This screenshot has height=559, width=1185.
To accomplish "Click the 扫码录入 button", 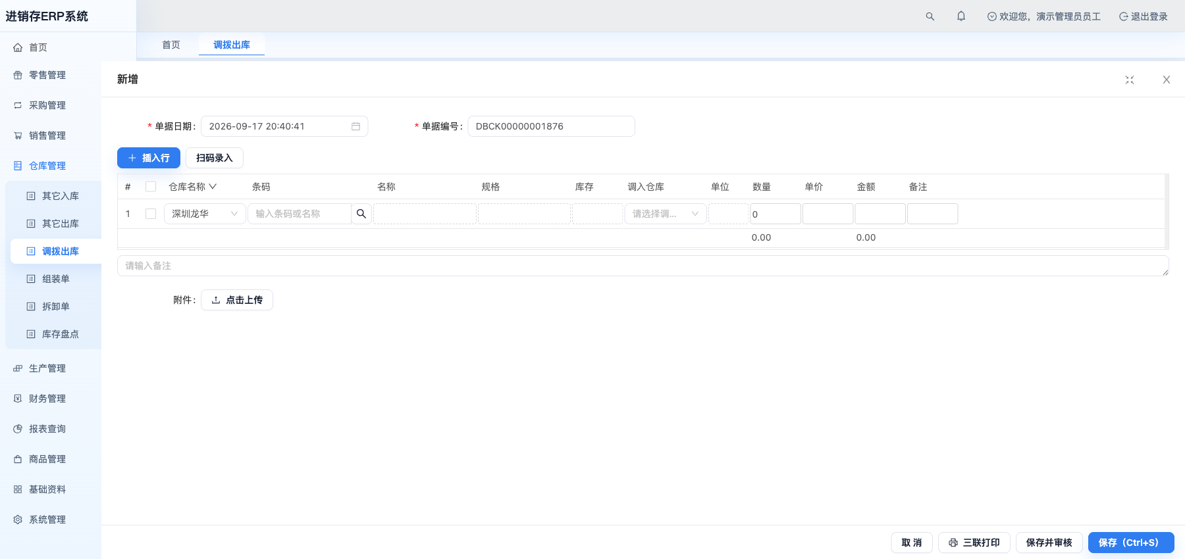I will click(x=215, y=158).
